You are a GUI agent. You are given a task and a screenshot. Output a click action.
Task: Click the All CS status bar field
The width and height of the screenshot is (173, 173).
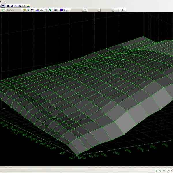click(170, 170)
